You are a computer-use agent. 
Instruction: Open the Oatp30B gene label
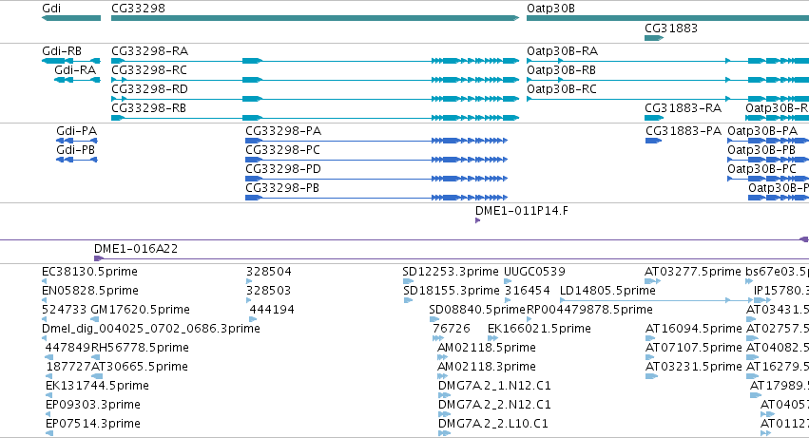click(x=550, y=9)
